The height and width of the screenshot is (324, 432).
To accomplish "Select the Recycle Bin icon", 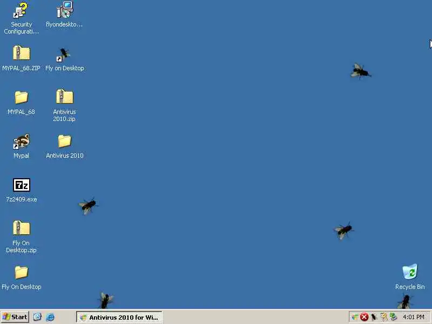I will (x=410, y=277).
